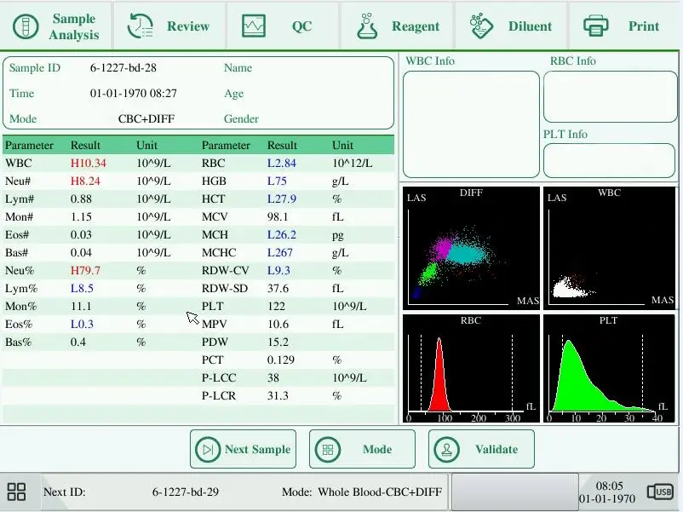Screen dimensions: 683x512
Task: Open the PLT histogram
Action: (x=610, y=368)
